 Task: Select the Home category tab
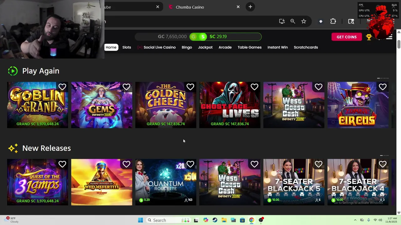pyautogui.click(x=111, y=47)
